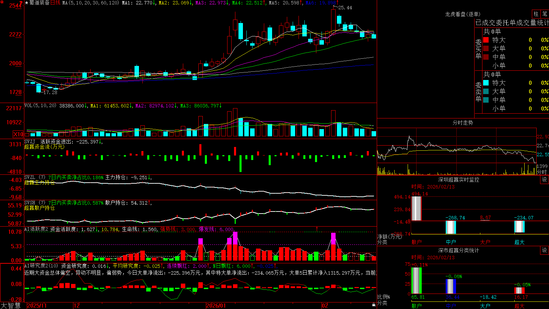Screen dimensions: 549x309
Task: Click the -268.74 中户 bar in 实时监控
Action: tap(451, 227)
